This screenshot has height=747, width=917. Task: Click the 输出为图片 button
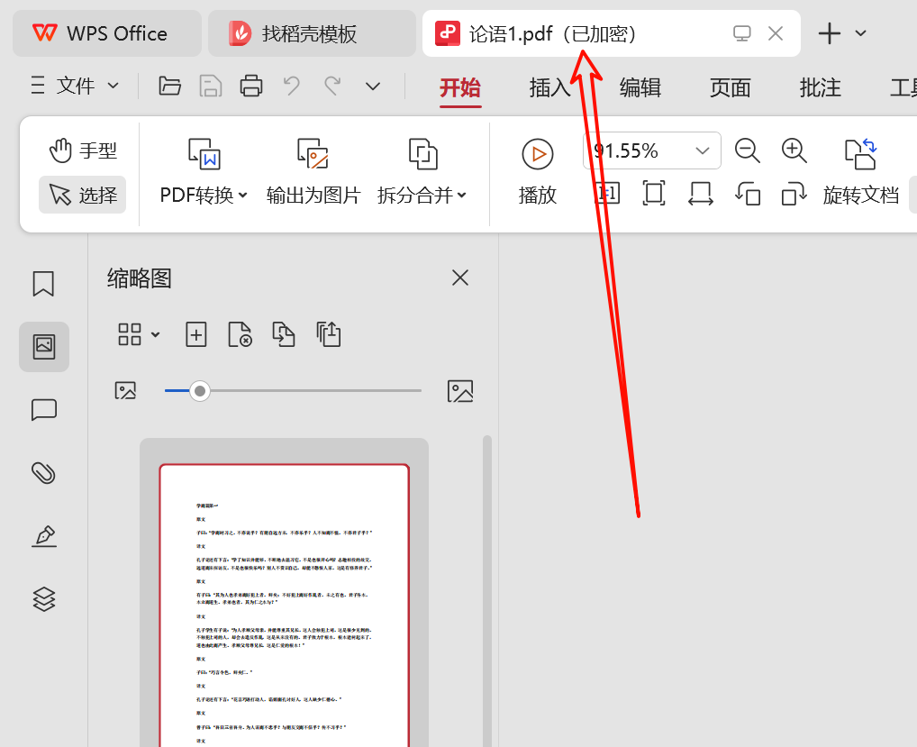(x=313, y=170)
